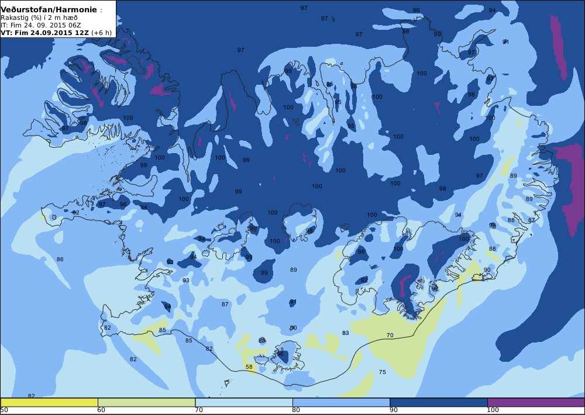Screen dimensions: 585x415
Task: Click the 'VT: Fim 24.09.2015 12Z' valid time
Action: (45, 32)
